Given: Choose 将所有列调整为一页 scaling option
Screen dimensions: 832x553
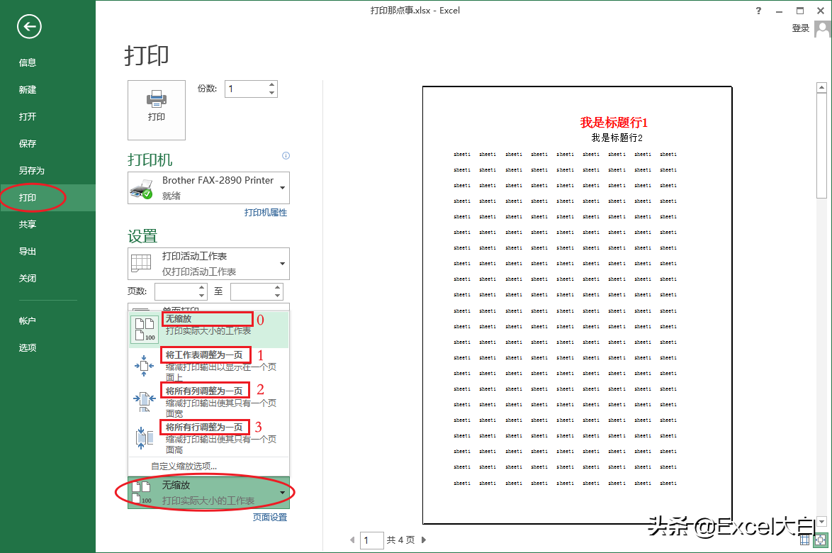Looking at the screenshot, I should click(209, 402).
